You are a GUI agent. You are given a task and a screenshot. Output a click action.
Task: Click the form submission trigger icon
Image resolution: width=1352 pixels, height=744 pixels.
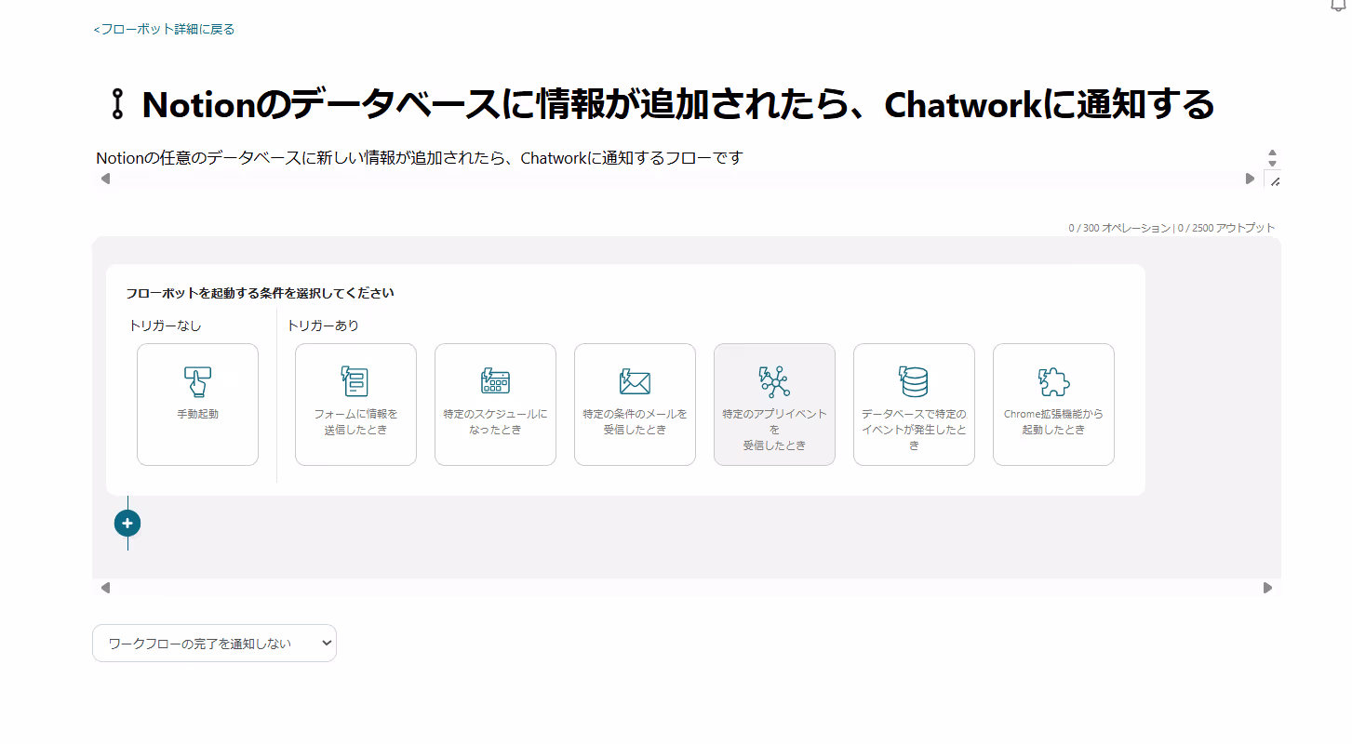point(355,381)
